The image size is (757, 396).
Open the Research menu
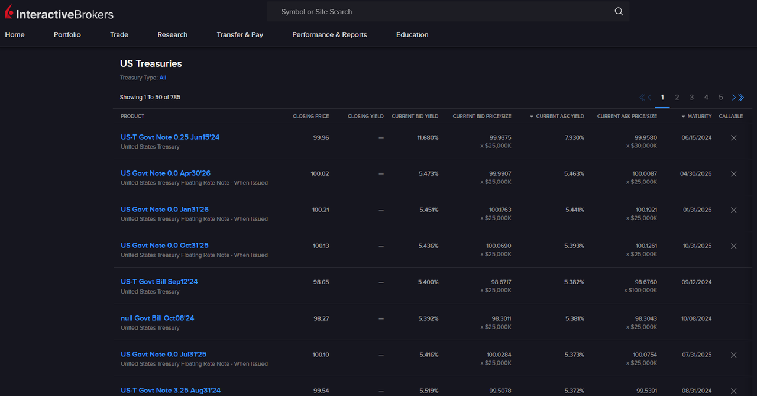coord(172,35)
